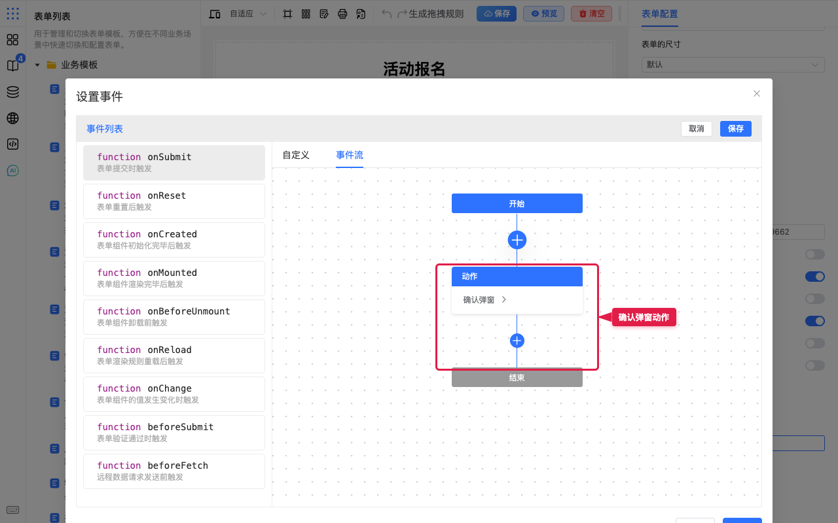Screen dimensions: 838x523
Task: Open the AI assistant icon in sidebar
Action: click(12, 171)
